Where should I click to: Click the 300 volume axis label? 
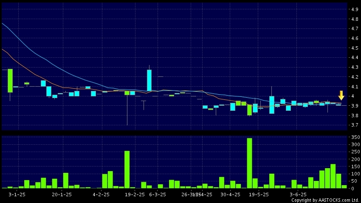355,144
